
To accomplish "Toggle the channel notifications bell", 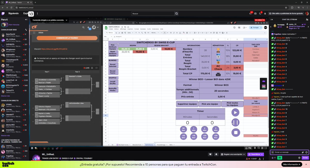I will coord(216,154).
